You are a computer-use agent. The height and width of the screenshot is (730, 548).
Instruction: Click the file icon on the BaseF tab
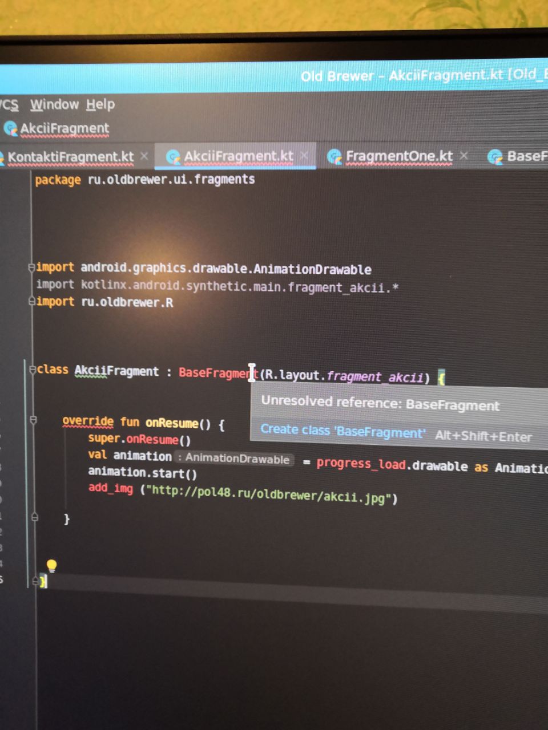pos(495,156)
